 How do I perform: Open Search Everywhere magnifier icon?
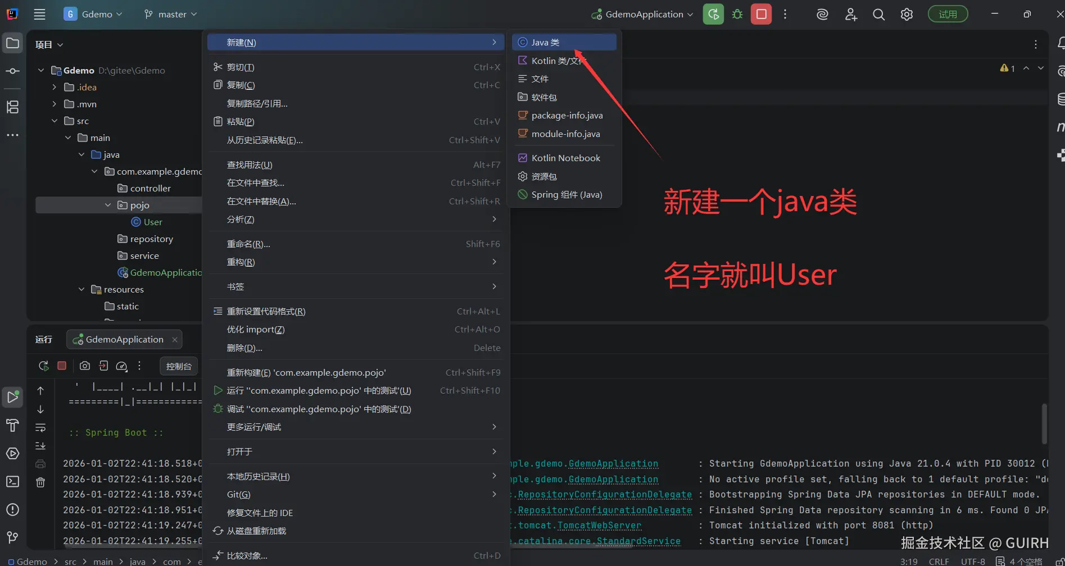pyautogui.click(x=878, y=15)
